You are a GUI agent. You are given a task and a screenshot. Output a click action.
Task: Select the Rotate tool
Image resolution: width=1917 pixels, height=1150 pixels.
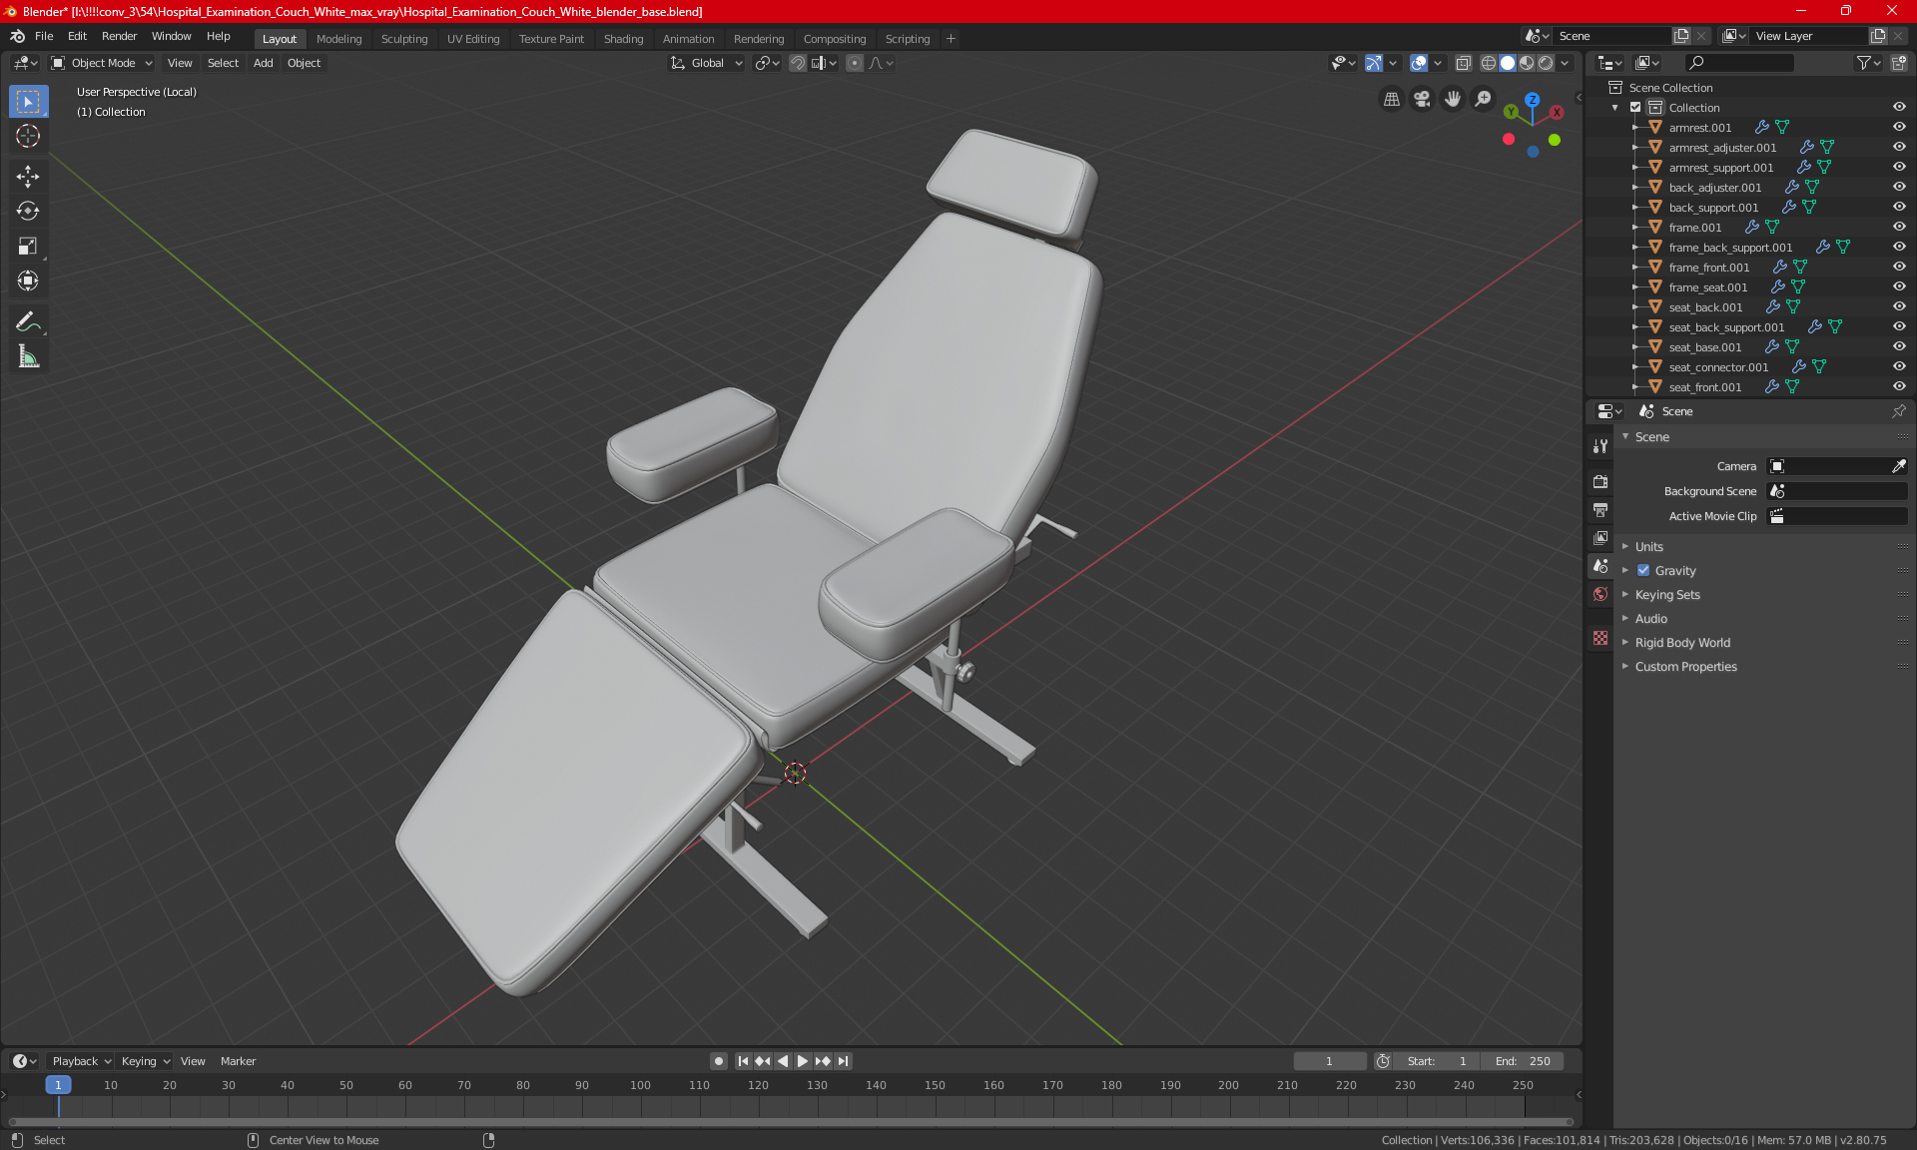28,212
